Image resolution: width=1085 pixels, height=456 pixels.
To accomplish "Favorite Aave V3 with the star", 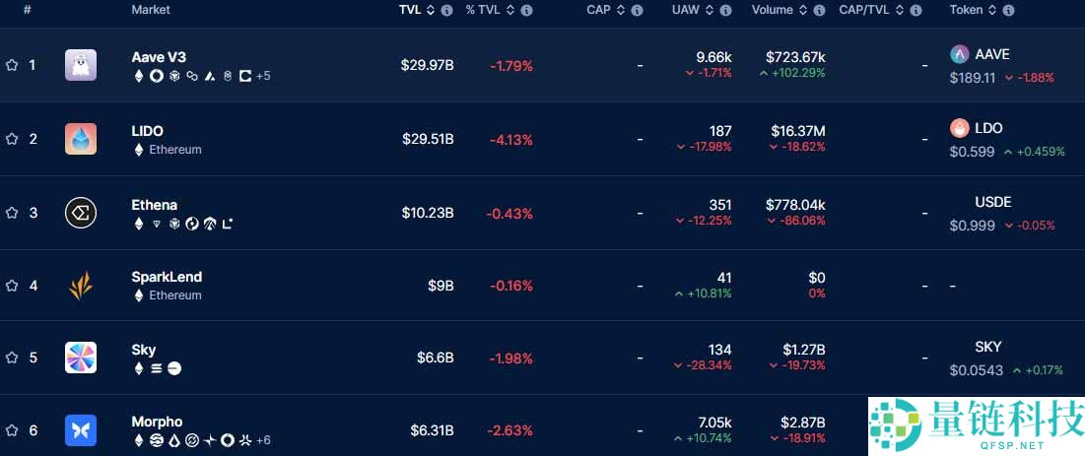I will coord(12,65).
